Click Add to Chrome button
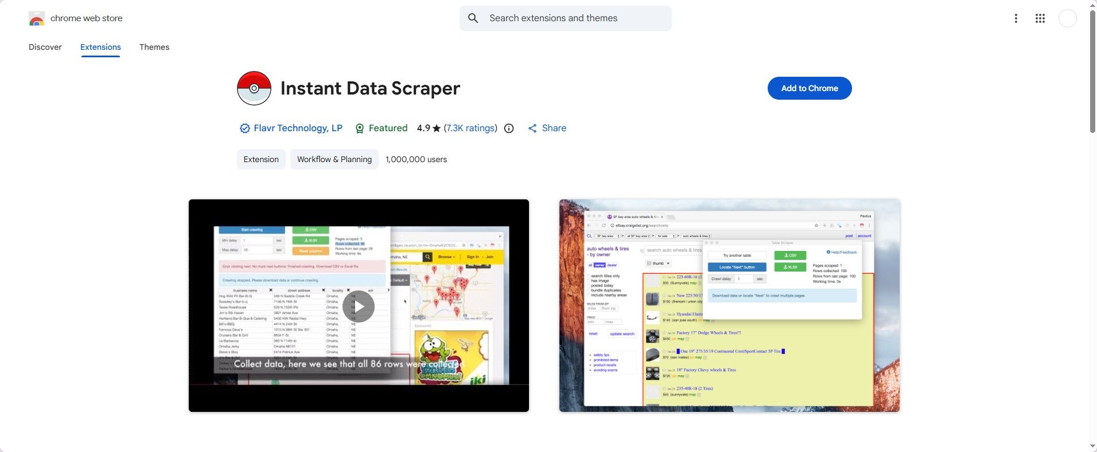The height and width of the screenshot is (452, 1097). [x=810, y=88]
